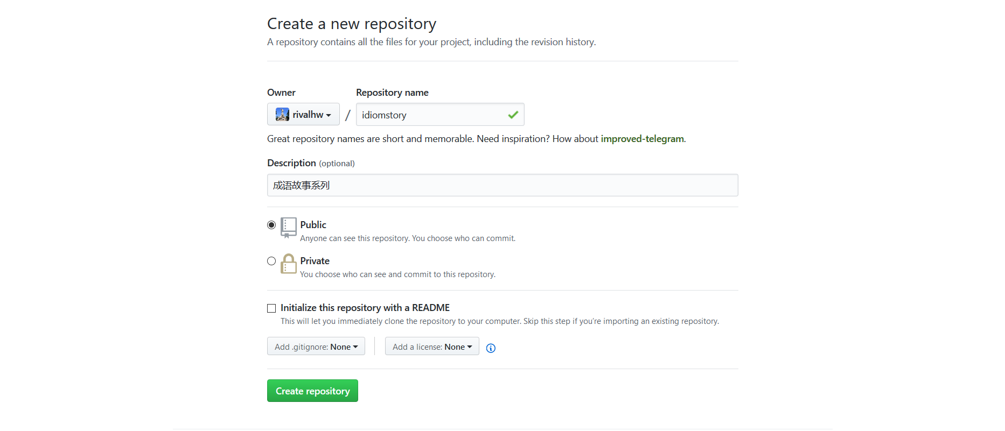Screen dimensions: 1005x431
Task: Click the Public option label
Action: point(313,225)
